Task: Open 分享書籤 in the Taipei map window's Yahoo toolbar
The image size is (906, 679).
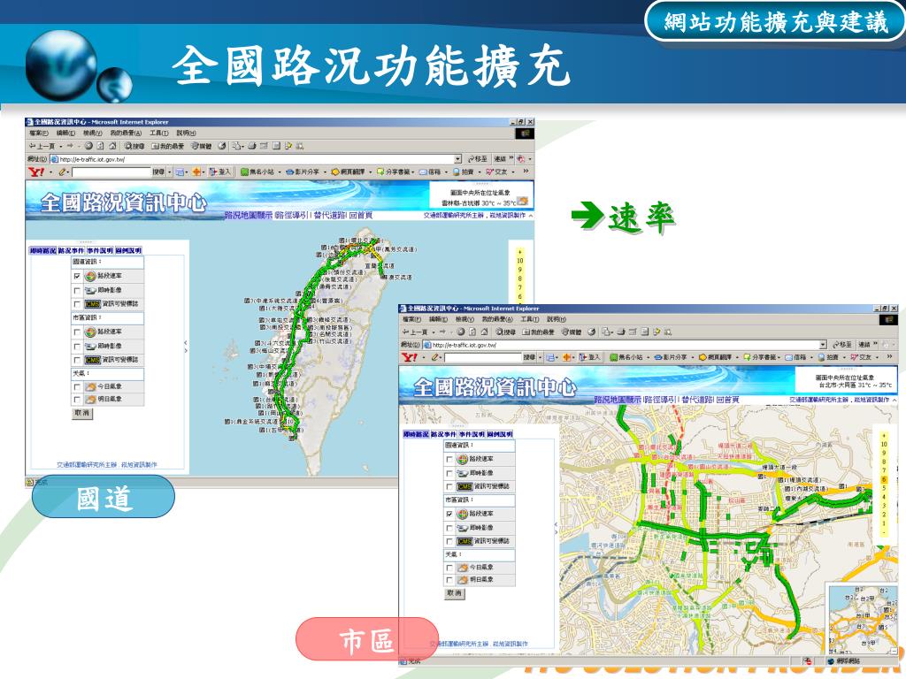Action: tap(760, 357)
